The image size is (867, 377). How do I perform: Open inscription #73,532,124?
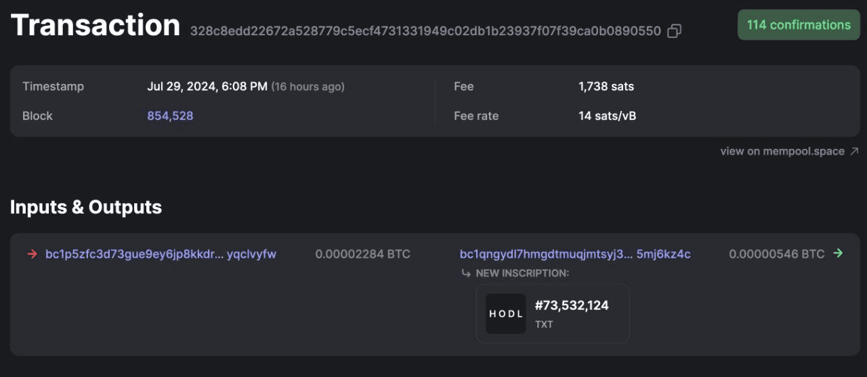click(x=572, y=306)
